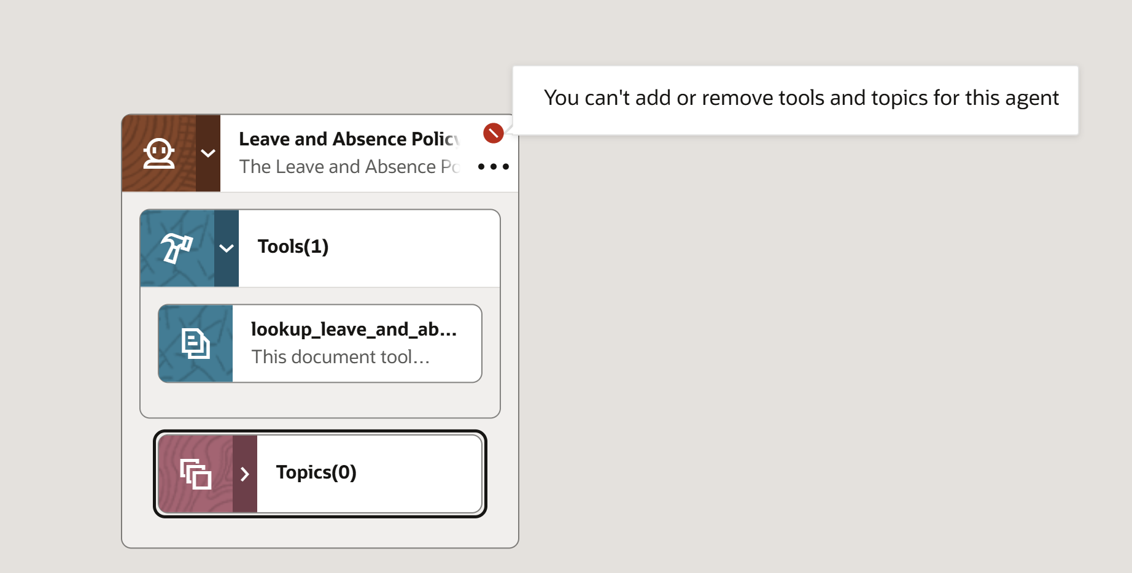Viewport: 1132px width, 573px height.
Task: Select the Topics(0) label
Action: 317,472
